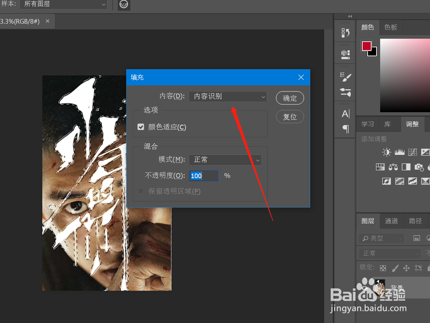Open the Sample All Layers dropdown
430x323 pixels.
(x=63, y=4)
